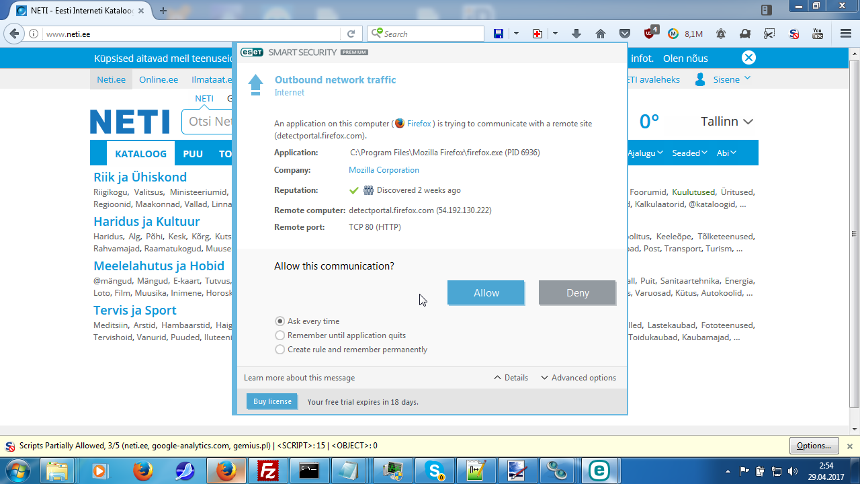
Task: Open the Seaded dropdown menu
Action: (690, 153)
